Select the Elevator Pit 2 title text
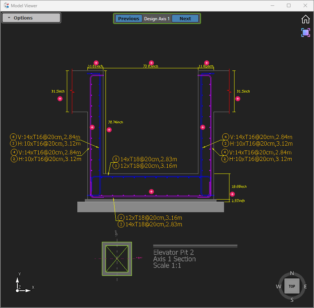This screenshot has height=308, width=314. [x=173, y=252]
